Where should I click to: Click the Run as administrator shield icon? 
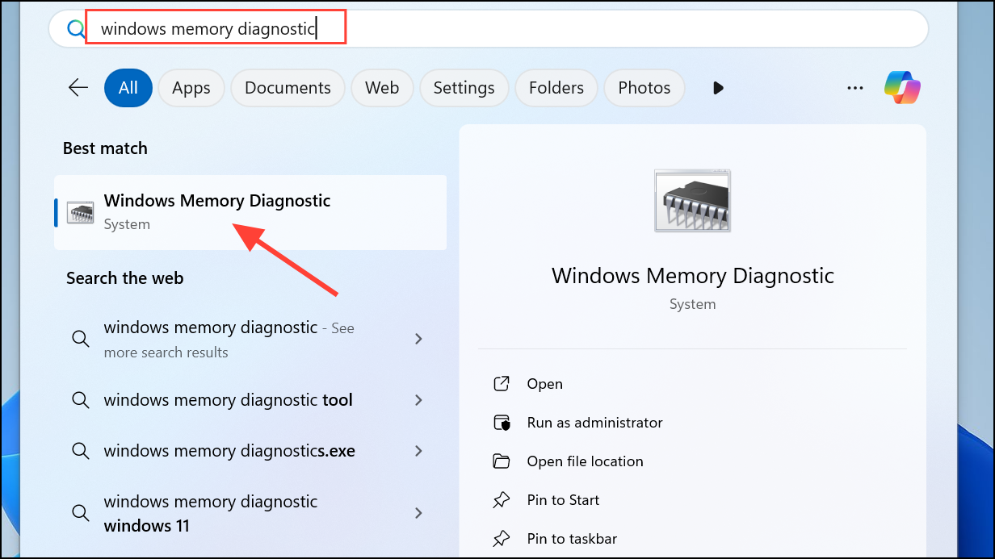[x=502, y=423]
